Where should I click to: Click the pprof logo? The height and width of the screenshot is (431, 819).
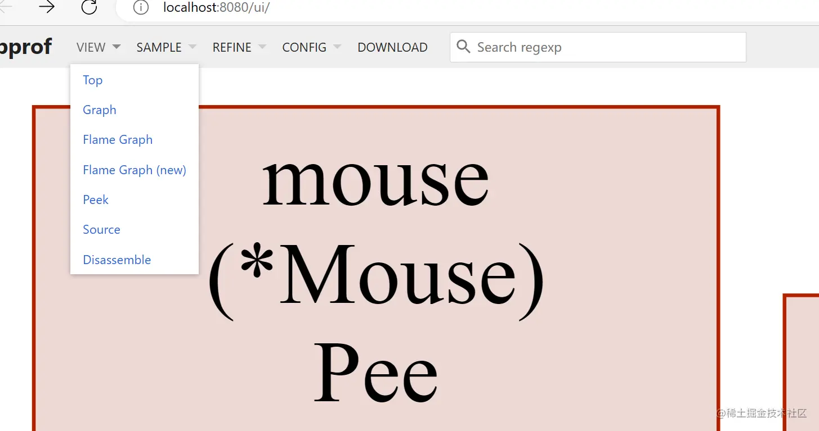point(25,47)
